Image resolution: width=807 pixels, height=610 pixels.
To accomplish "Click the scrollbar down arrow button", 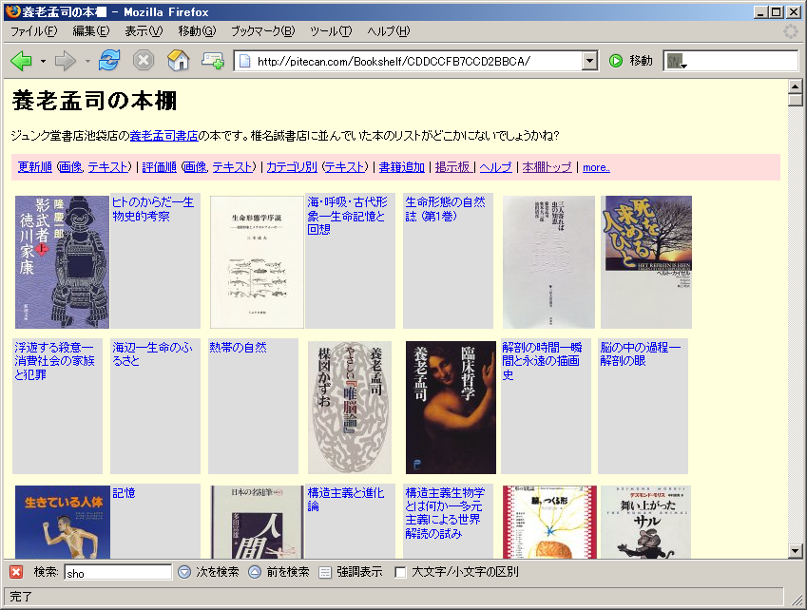I will (796, 551).
